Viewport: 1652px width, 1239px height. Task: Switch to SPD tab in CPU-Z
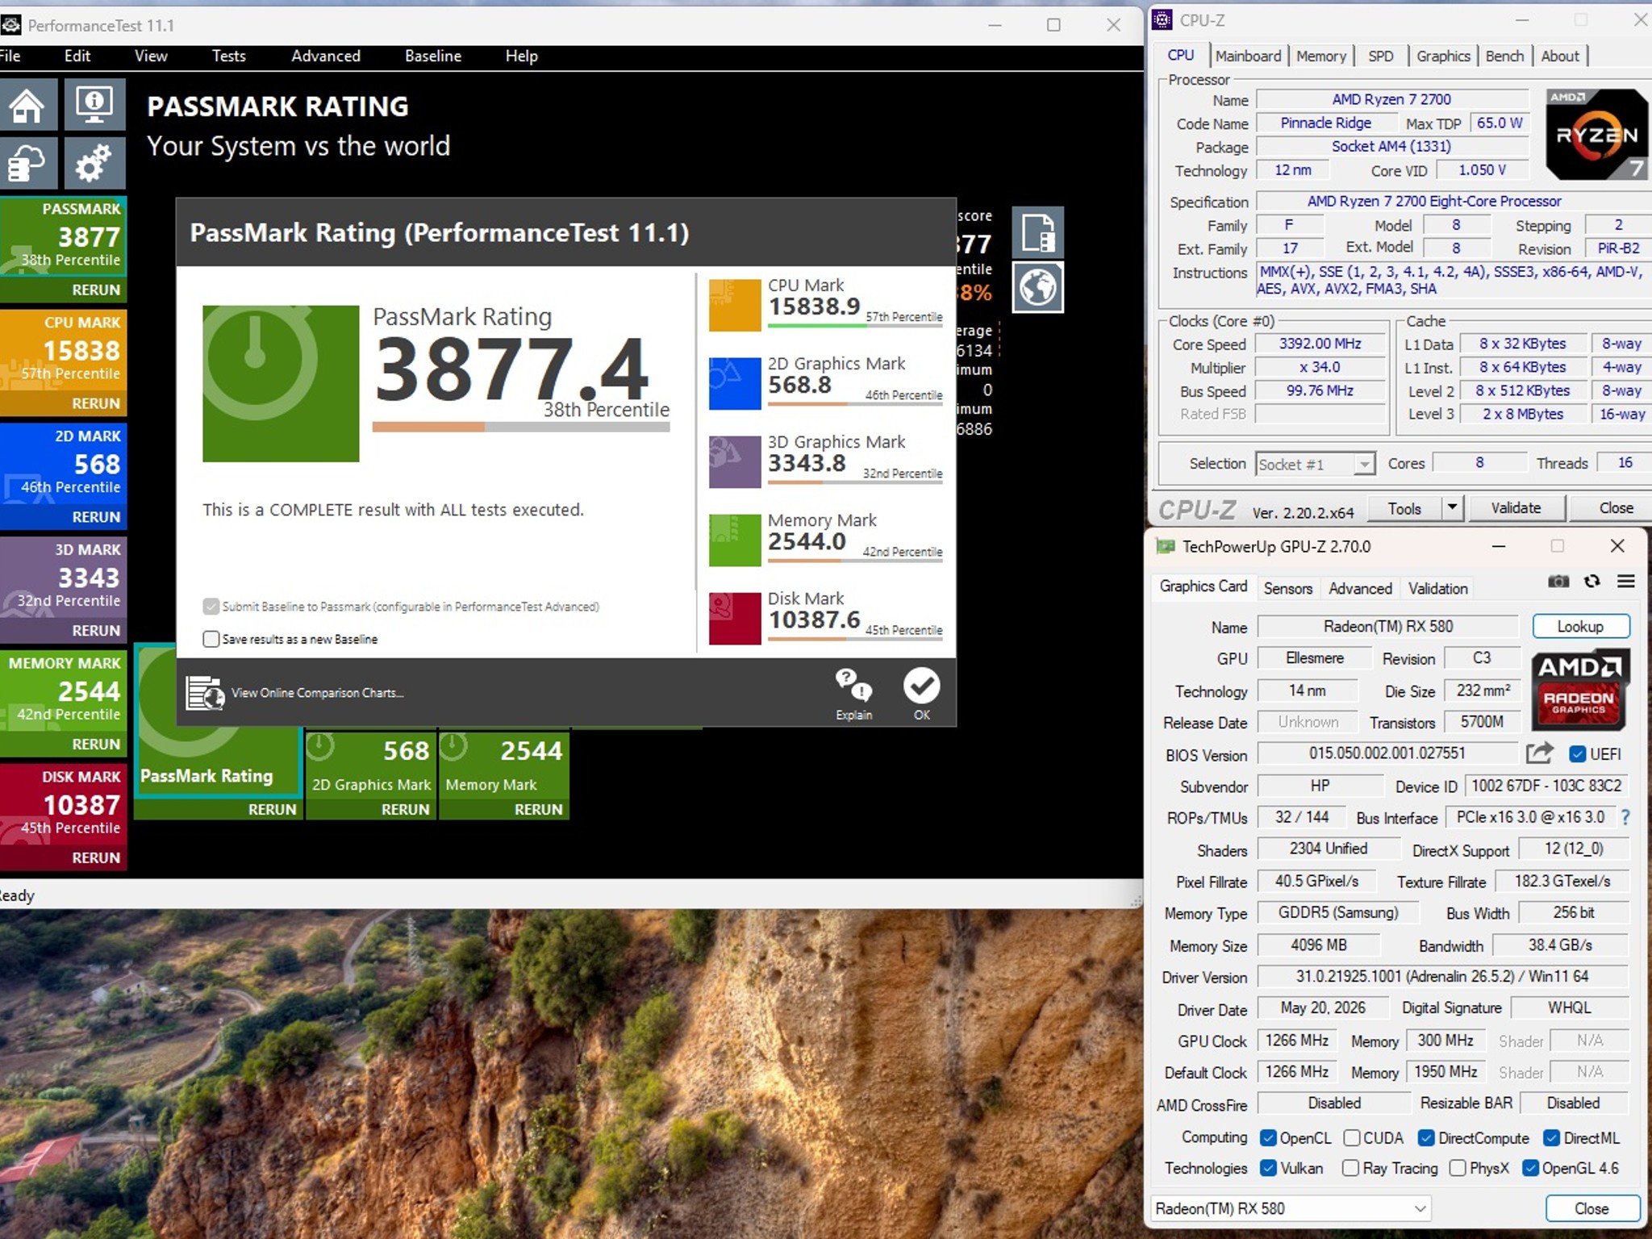pos(1381,56)
